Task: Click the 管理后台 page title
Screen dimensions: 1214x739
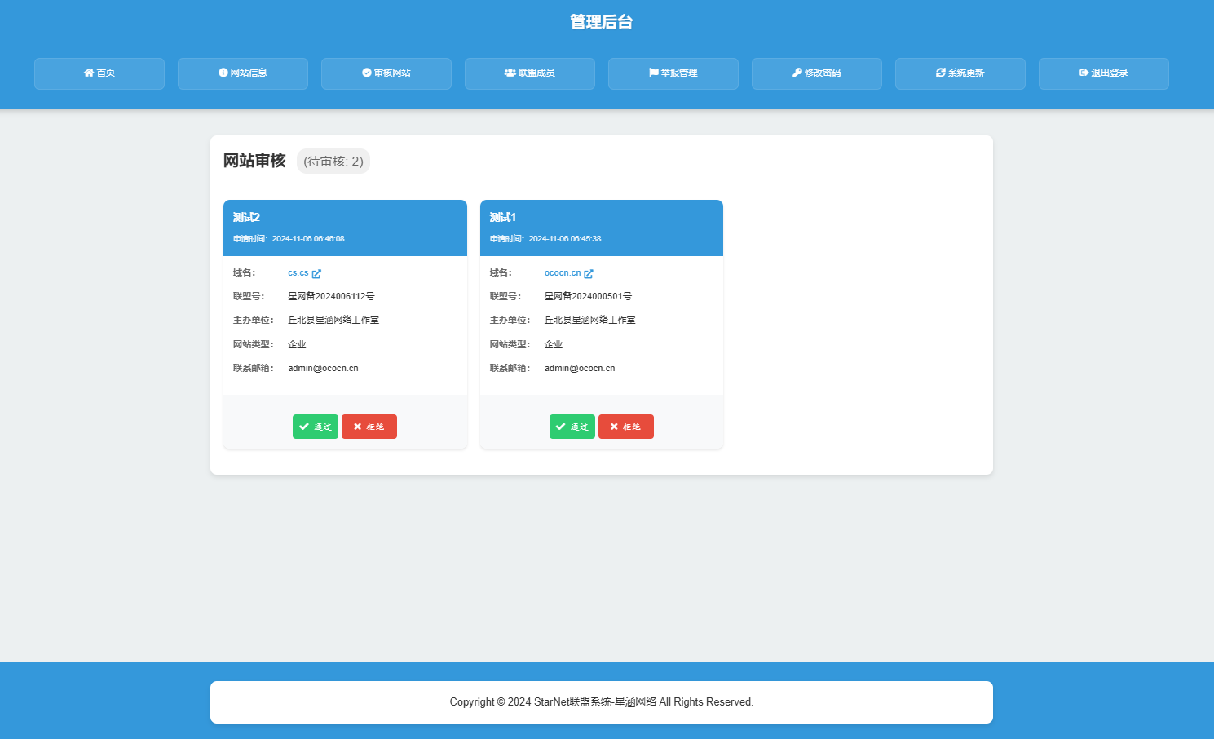Action: tap(601, 22)
